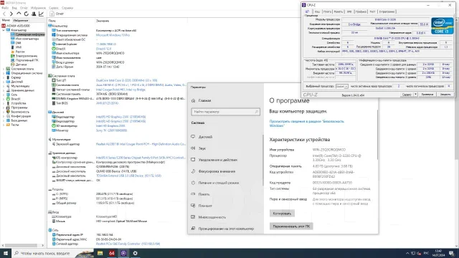
Task: Click Переименовать этот ПК button
Action: pos(291,226)
